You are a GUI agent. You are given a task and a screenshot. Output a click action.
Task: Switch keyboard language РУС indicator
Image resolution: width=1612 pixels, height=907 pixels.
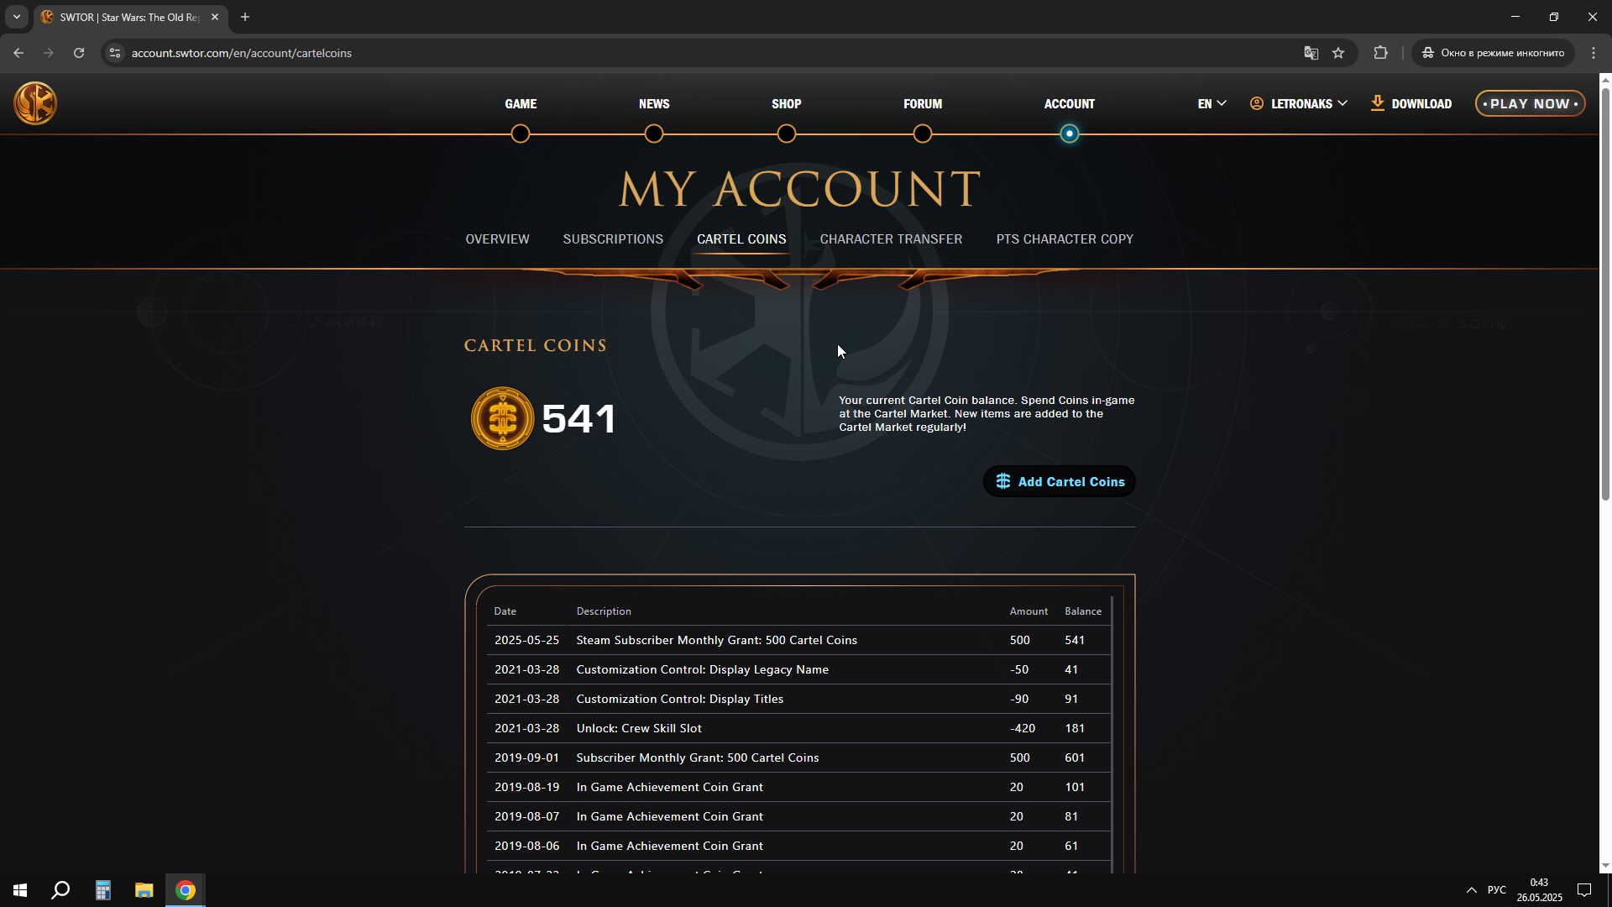(1497, 890)
